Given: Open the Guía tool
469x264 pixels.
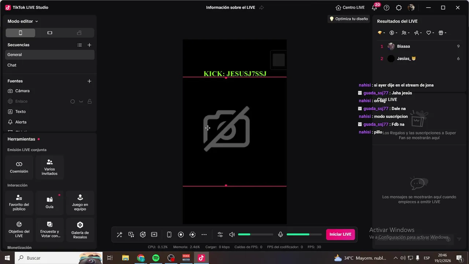Looking at the screenshot, I should coord(49,203).
